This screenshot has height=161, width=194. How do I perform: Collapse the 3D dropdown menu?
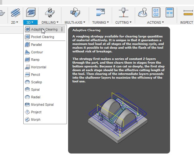point(30,22)
